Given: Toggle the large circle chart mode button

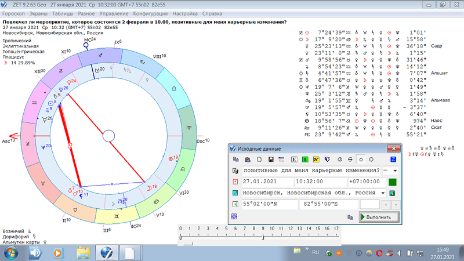Looking at the screenshot, I should point(371,159).
